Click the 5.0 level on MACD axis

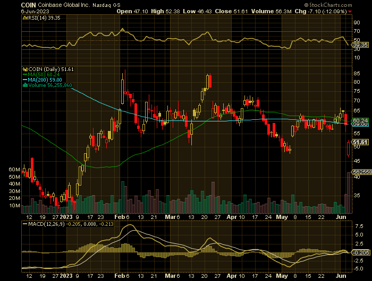(359, 235)
